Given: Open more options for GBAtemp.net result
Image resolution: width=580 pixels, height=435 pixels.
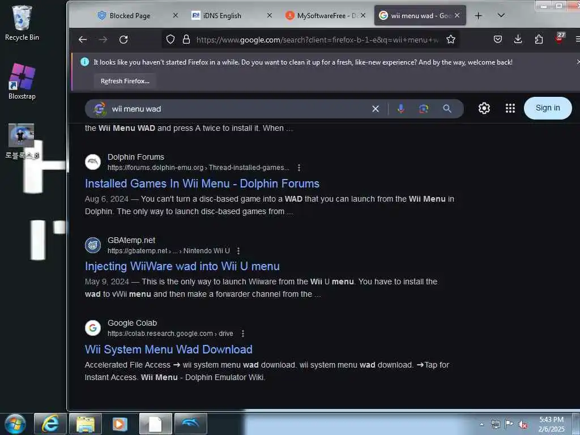Looking at the screenshot, I should 238,251.
